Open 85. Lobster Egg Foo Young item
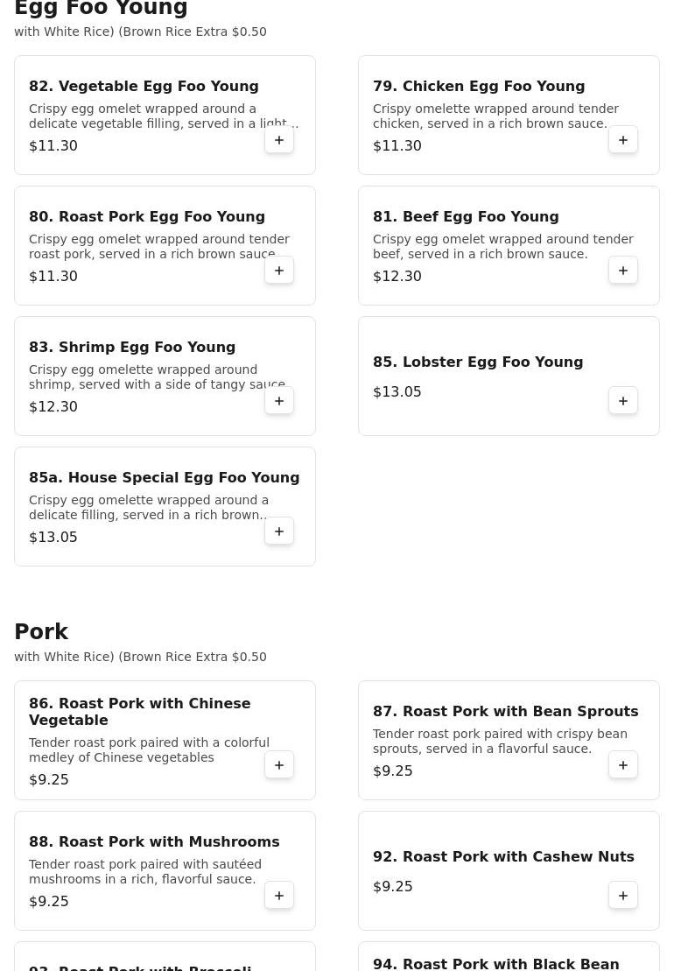The image size is (674, 971). (478, 362)
